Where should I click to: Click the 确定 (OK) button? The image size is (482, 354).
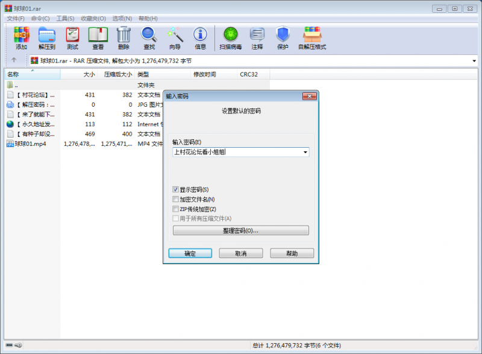click(x=190, y=253)
